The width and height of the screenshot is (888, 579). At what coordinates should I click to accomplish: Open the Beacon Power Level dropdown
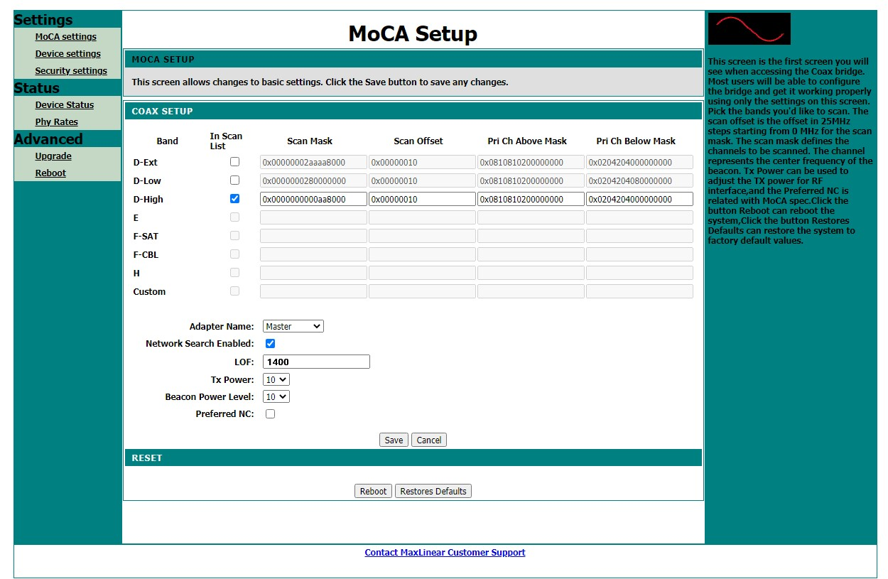(x=276, y=396)
